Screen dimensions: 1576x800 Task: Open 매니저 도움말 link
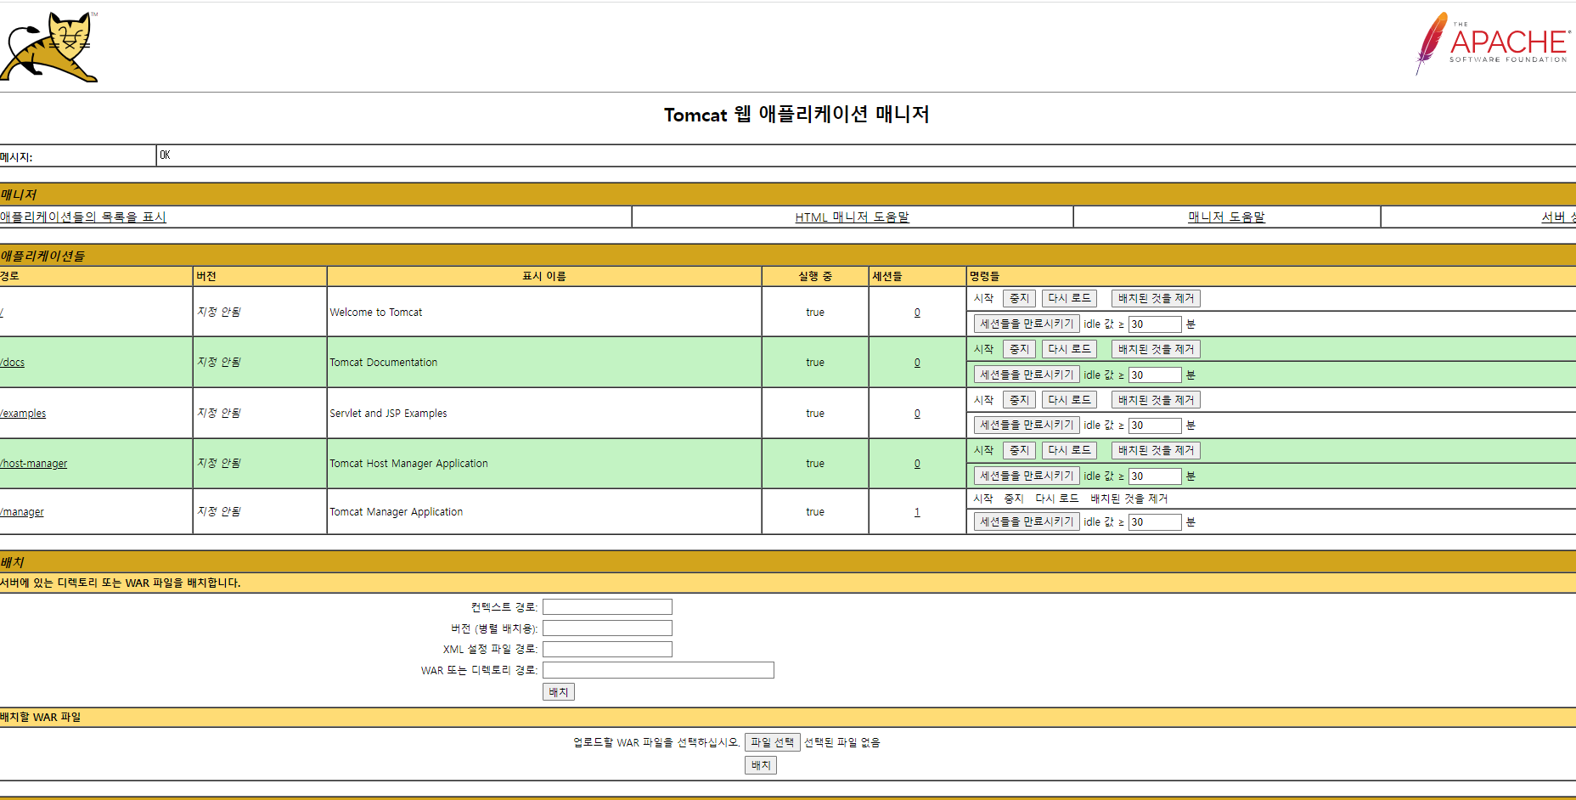[1226, 217]
